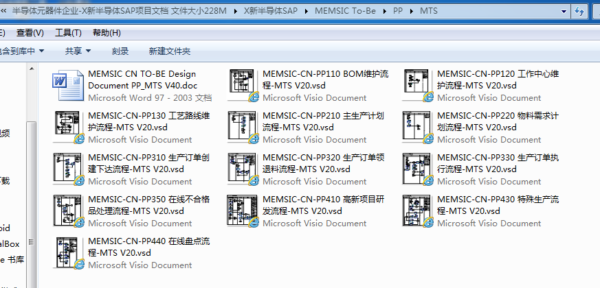Click the refresh icon beside the address bar
The image size is (600, 288).
[579, 12]
